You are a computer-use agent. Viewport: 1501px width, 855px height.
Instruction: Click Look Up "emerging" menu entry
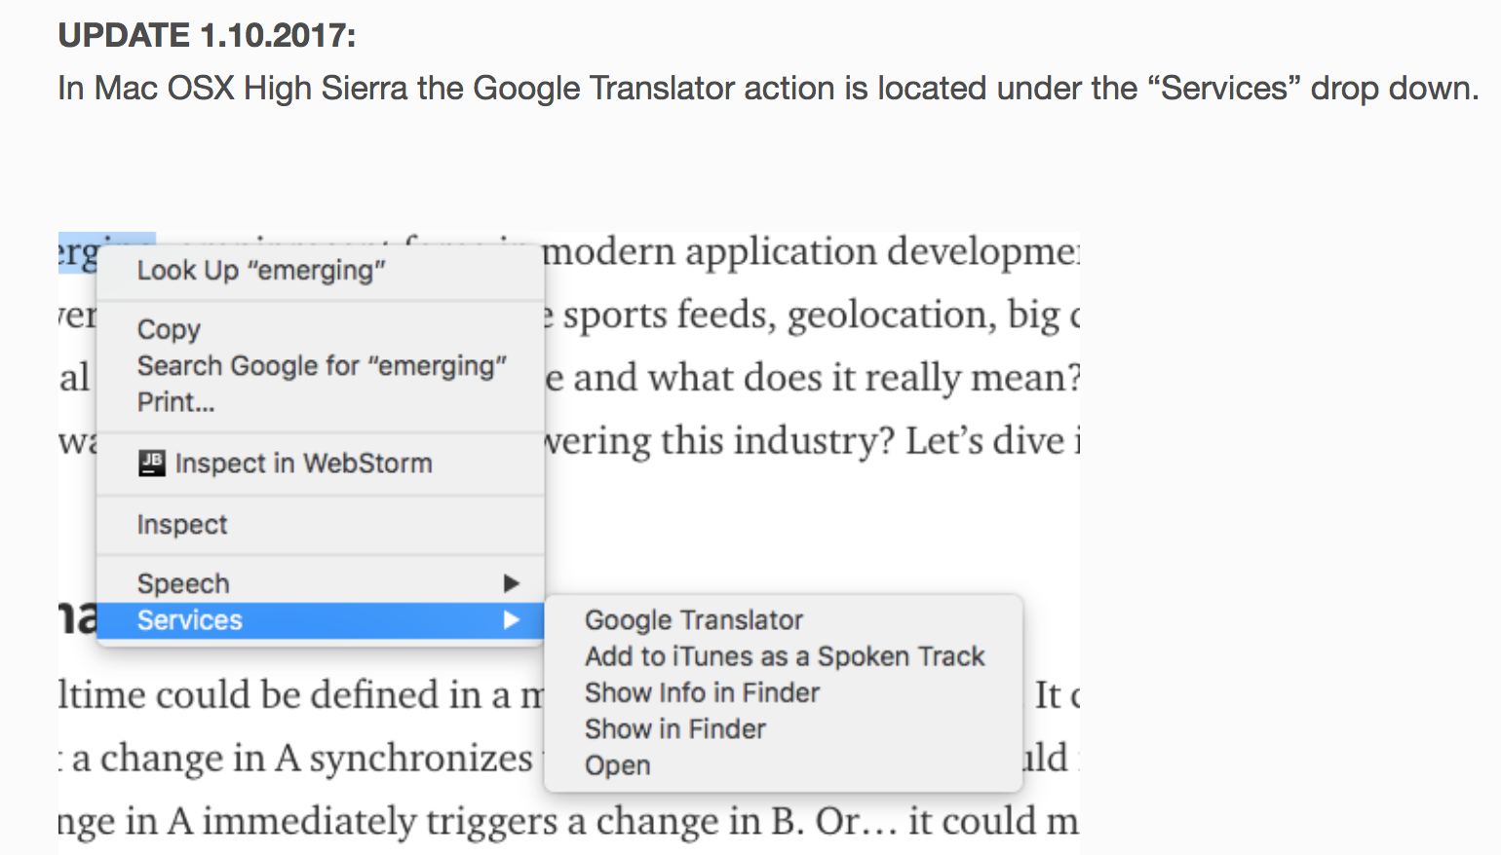[x=320, y=271]
